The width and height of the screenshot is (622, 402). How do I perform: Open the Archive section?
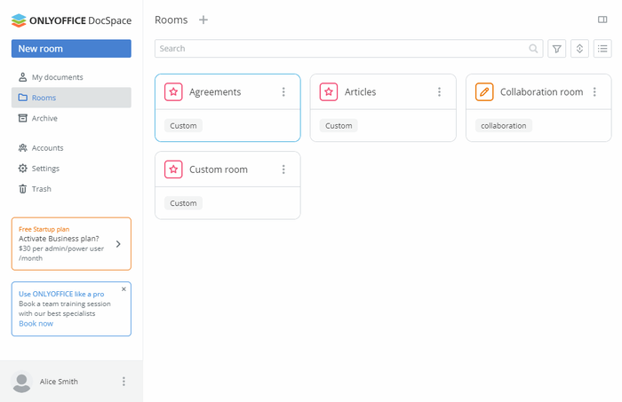click(44, 118)
